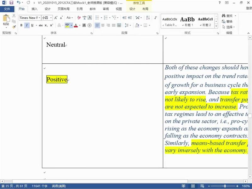252x189 pixels.
Task: Click the Paste icon in the clipboard group
Action: [6, 20]
